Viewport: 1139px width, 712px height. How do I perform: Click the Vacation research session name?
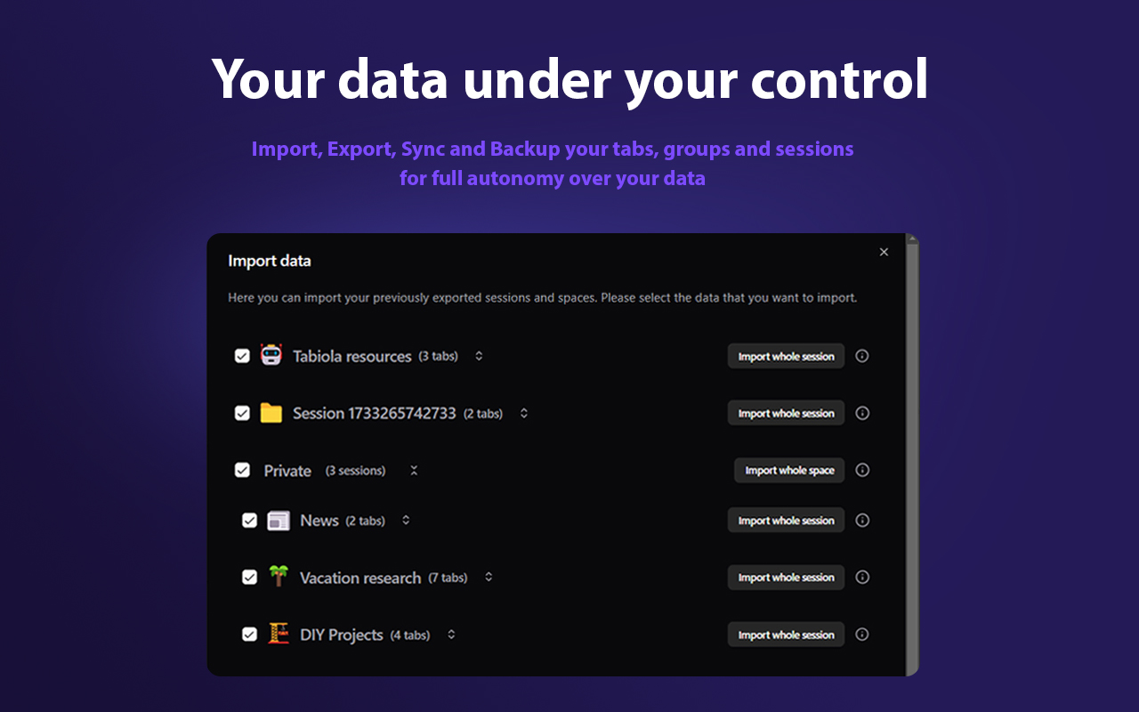[x=360, y=578]
